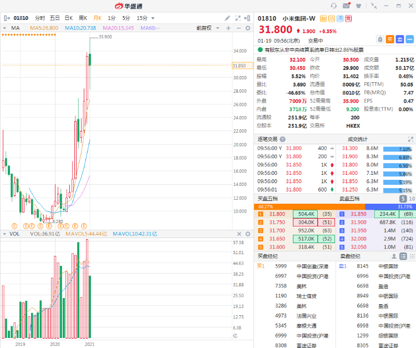The width and height of the screenshot is (416, 348).
Task: Collapse left panel icon beside 01810
Action: click(7, 18)
